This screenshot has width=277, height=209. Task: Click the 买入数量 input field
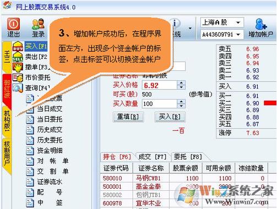coord(160,104)
